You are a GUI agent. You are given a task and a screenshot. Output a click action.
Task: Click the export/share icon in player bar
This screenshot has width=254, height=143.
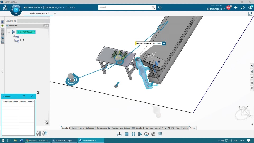[119, 134]
